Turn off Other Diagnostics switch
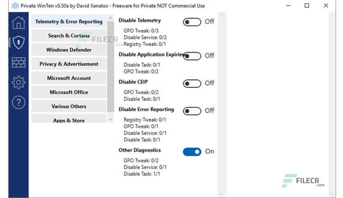Viewport: 343px width, 198px height. [192, 152]
